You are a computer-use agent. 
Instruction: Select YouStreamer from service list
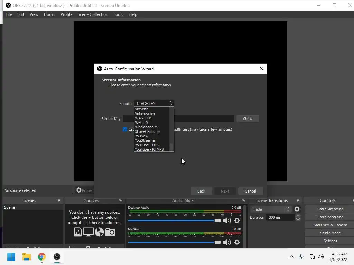(151, 141)
